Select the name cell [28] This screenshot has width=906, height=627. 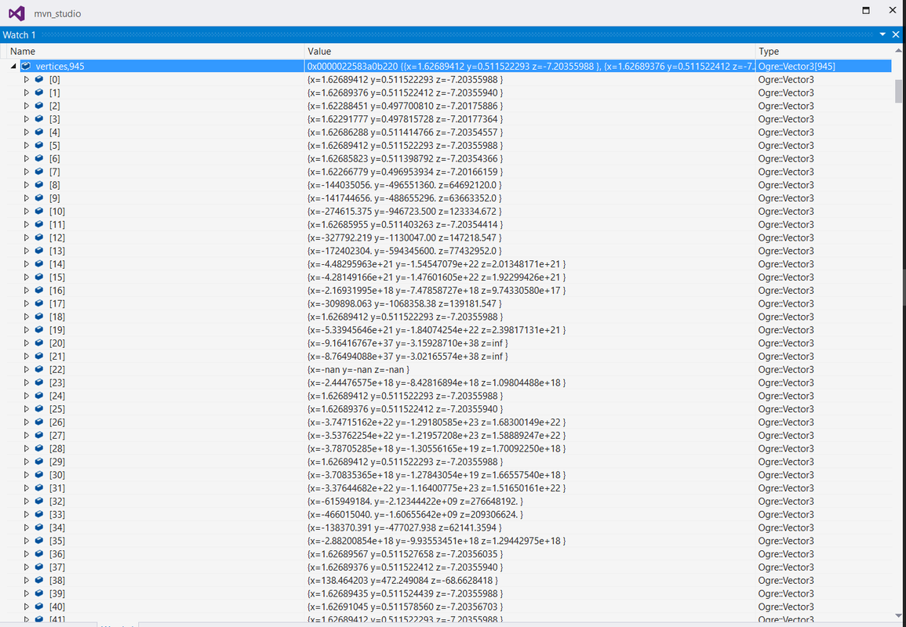pos(57,448)
